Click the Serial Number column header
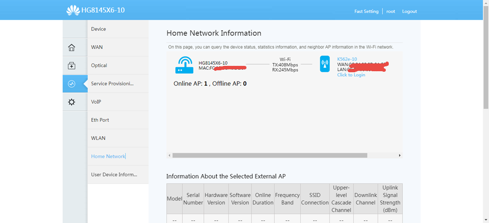Image resolution: width=489 pixels, height=223 pixels. [x=193, y=199]
